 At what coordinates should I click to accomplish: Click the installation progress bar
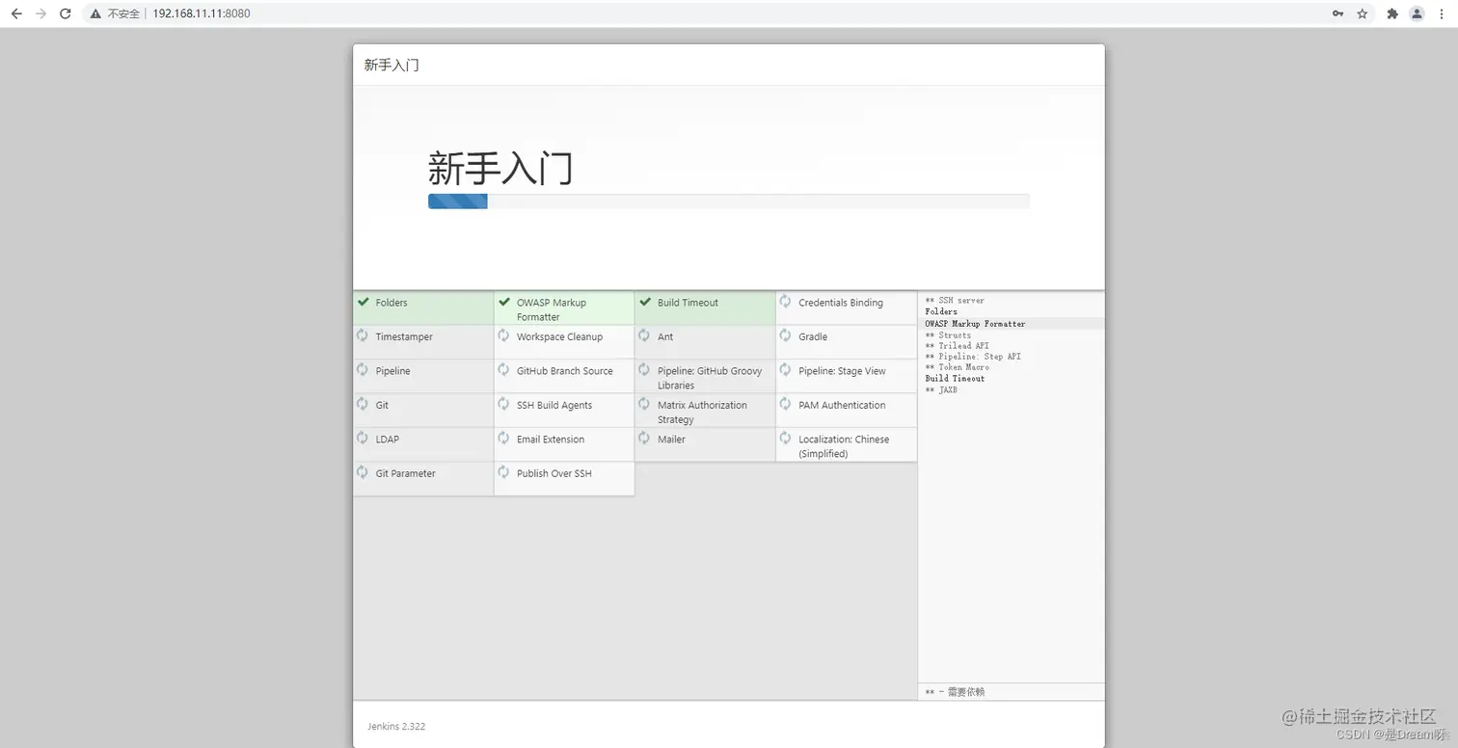pyautogui.click(x=729, y=201)
